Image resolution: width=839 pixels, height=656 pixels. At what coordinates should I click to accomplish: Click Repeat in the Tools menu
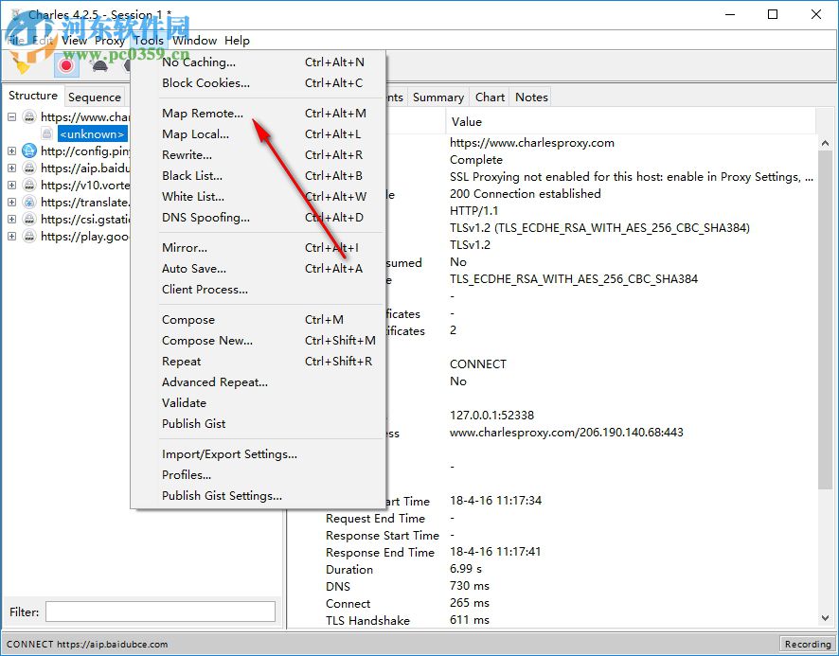[258, 362]
